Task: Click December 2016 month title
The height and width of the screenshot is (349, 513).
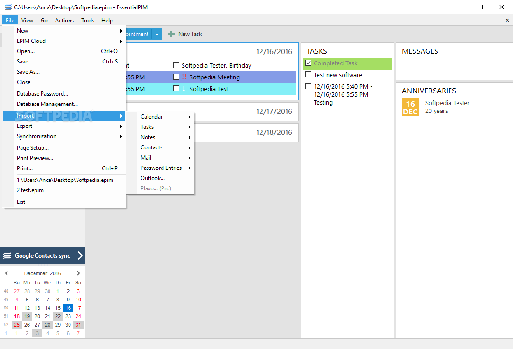Action: pyautogui.click(x=42, y=273)
